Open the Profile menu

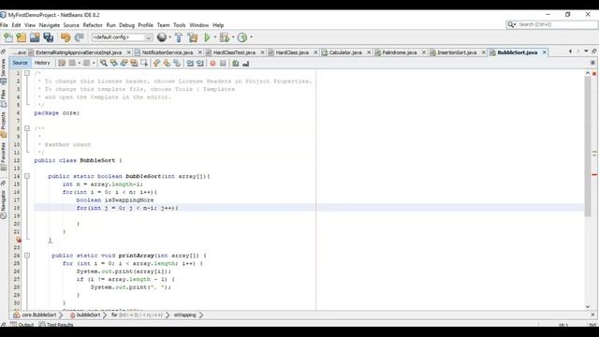(146, 25)
